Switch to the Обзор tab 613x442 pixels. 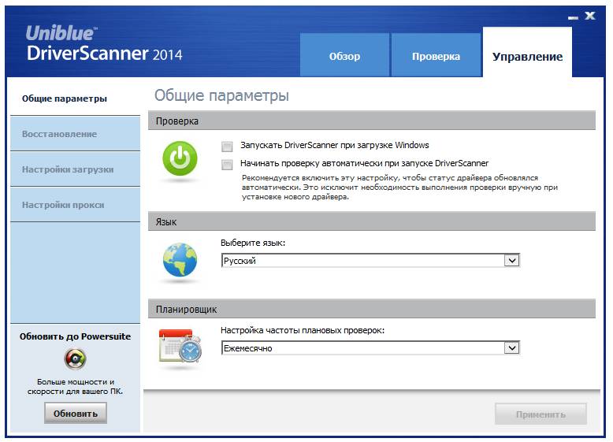(x=344, y=55)
